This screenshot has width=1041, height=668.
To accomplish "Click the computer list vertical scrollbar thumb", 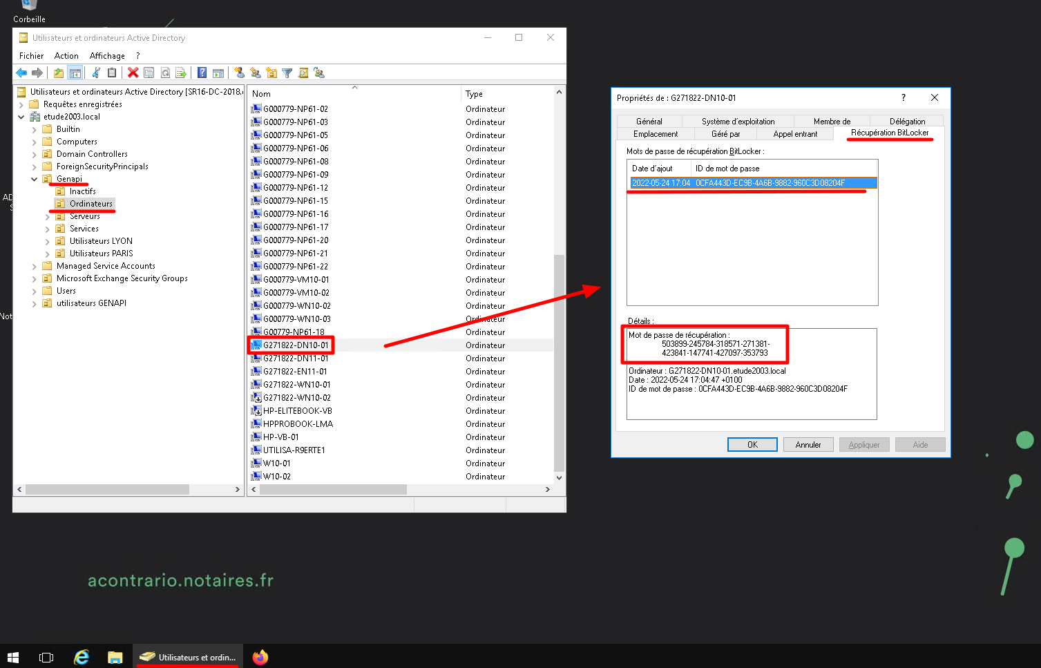I will point(559,362).
